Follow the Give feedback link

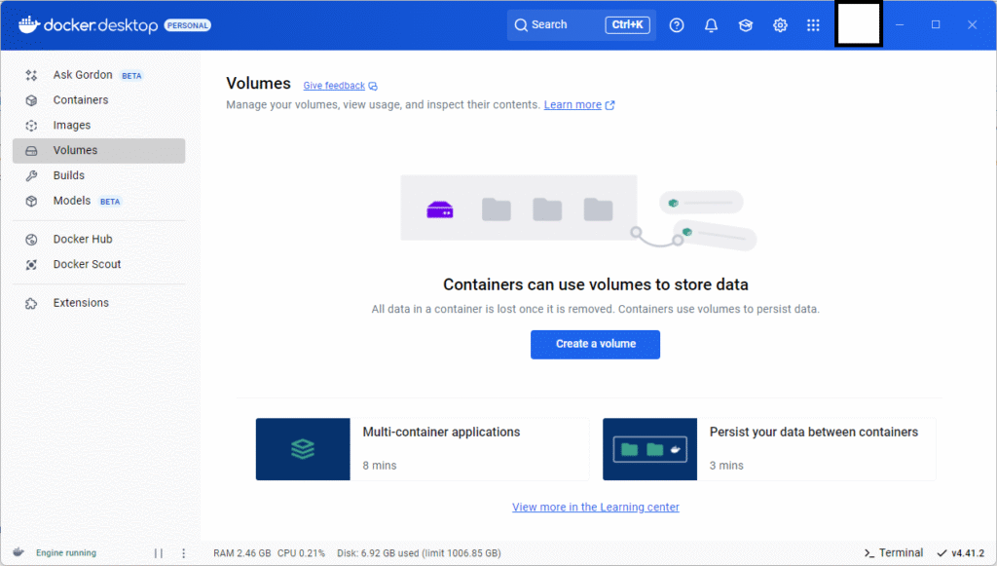334,86
